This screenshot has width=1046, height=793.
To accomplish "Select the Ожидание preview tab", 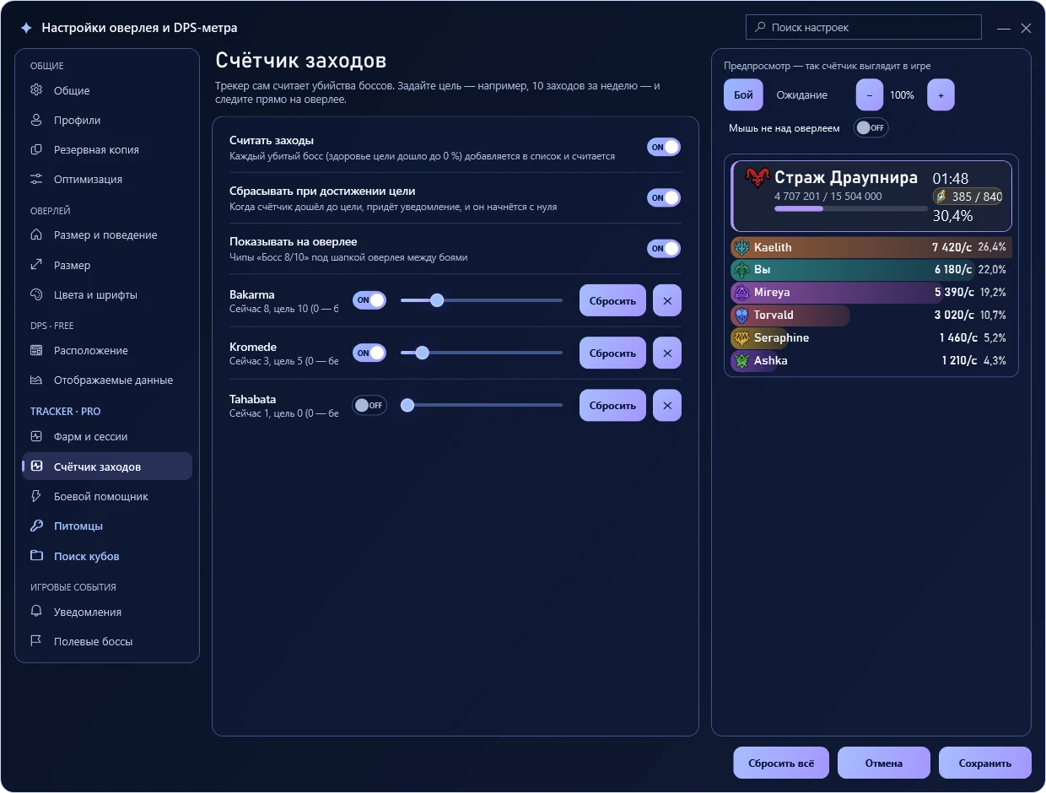I will click(x=802, y=95).
